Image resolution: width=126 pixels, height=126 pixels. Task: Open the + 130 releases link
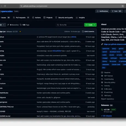107,116
